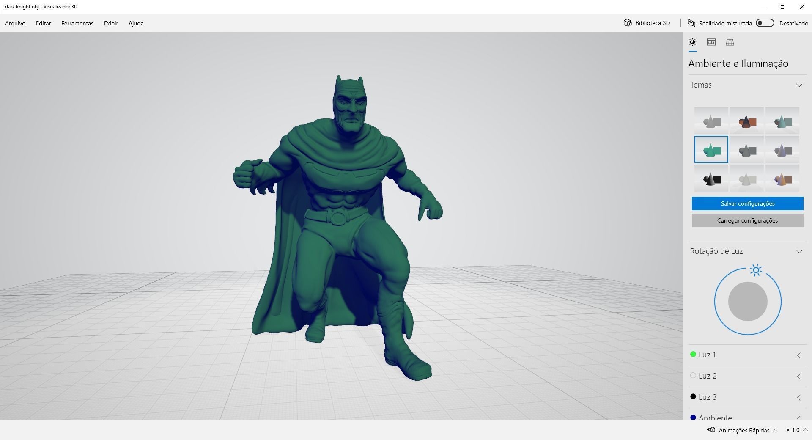812x440 pixels.
Task: Open the Environment and Lighting sun tab
Action: (x=692, y=42)
